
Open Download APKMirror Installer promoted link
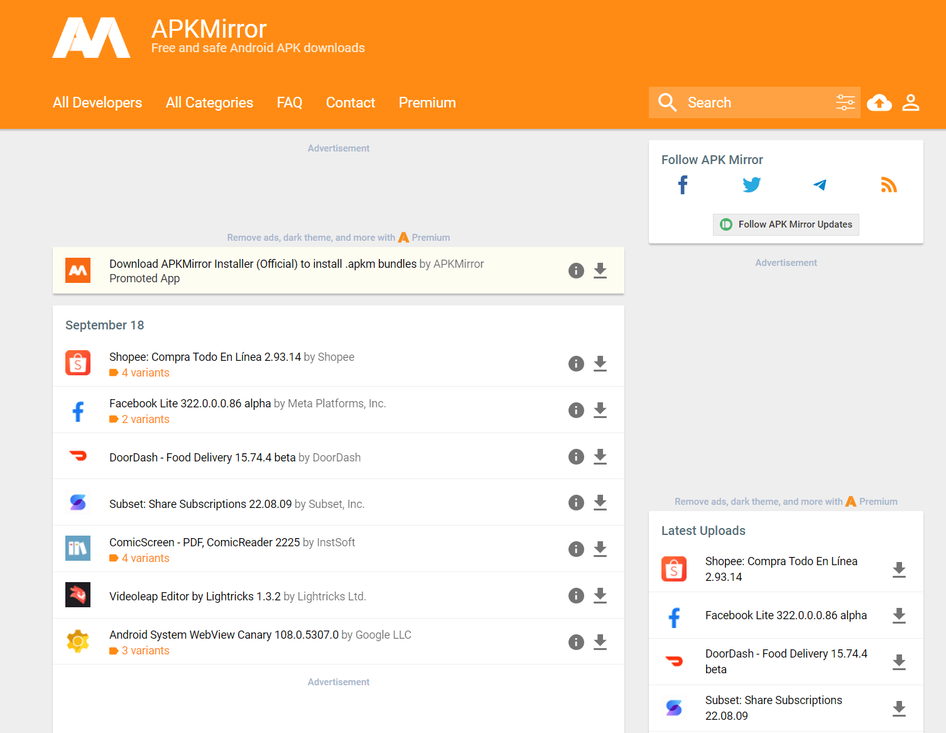(x=263, y=264)
